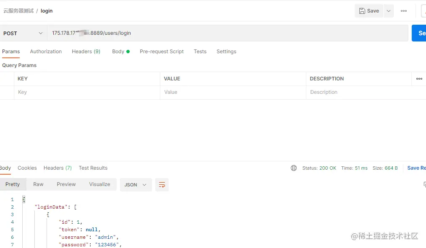The width and height of the screenshot is (426, 248).
Task: Switch to the response Body tab
Action: (5, 168)
